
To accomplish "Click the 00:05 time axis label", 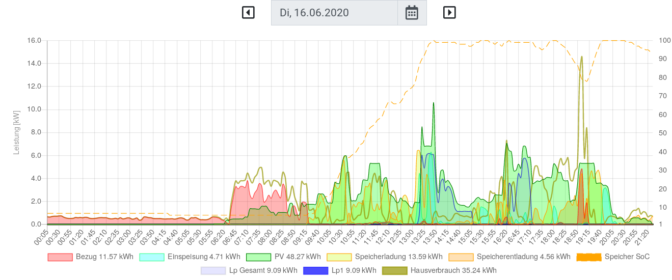I will pyautogui.click(x=41, y=237).
